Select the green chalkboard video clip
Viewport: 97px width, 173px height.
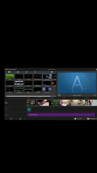(x=54, y=103)
